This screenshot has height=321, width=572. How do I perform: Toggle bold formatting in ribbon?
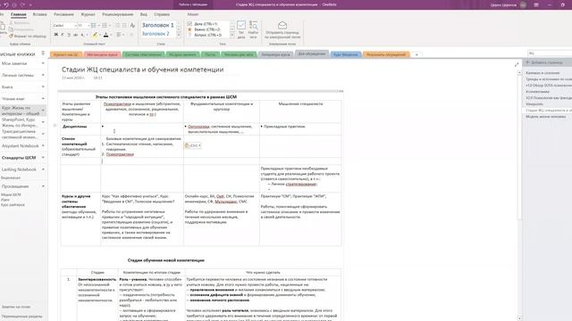point(55,35)
